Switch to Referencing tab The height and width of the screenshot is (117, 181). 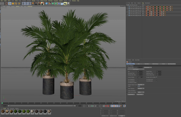[x=155, y=64]
